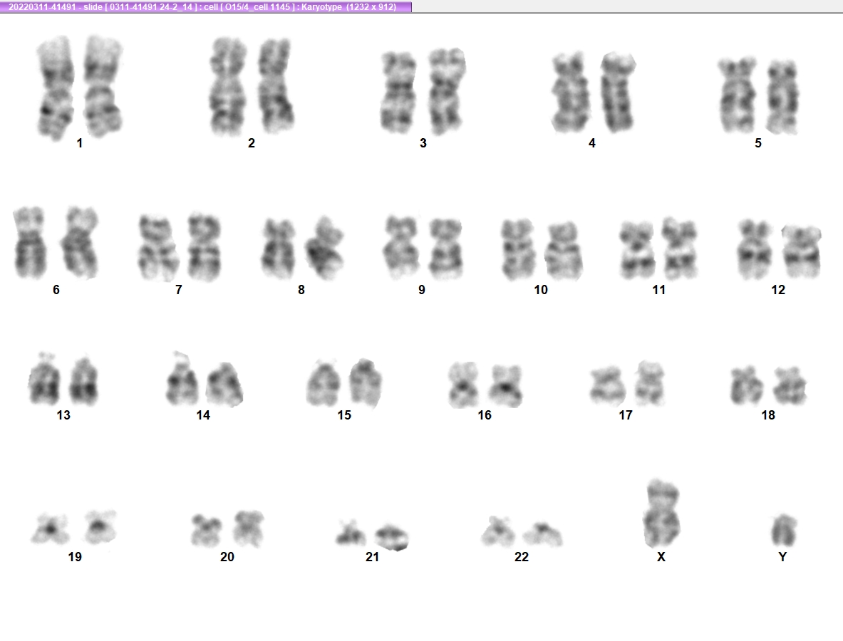Screen dimensions: 843x641
Task: Click the number label '5'
Action: click(x=758, y=143)
